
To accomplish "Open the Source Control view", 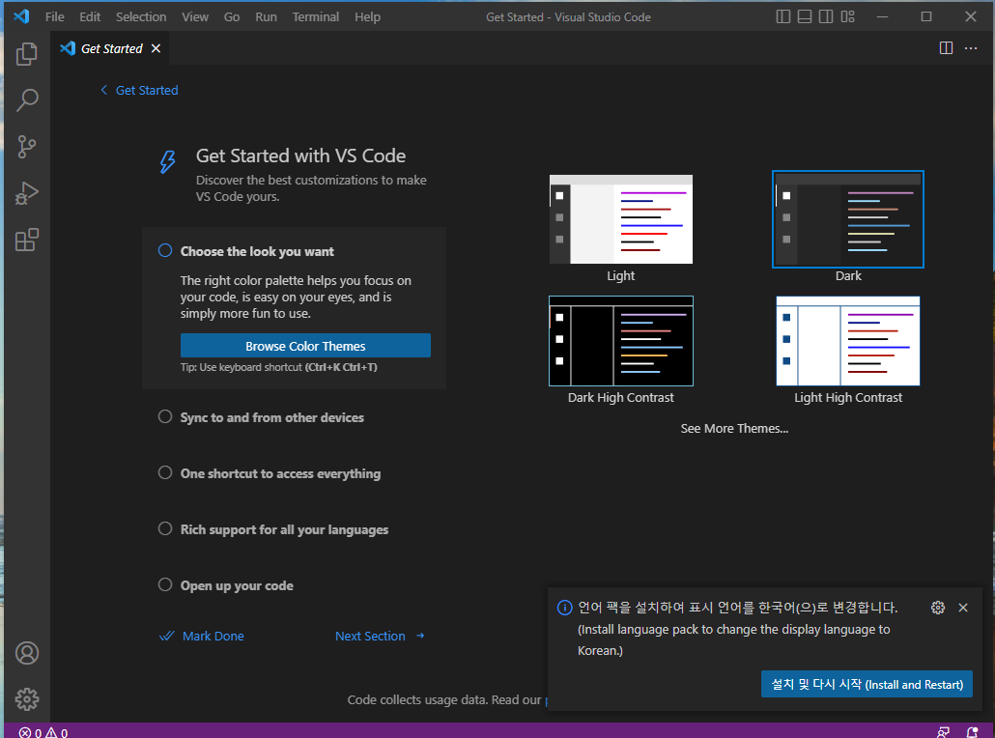I will tap(27, 147).
